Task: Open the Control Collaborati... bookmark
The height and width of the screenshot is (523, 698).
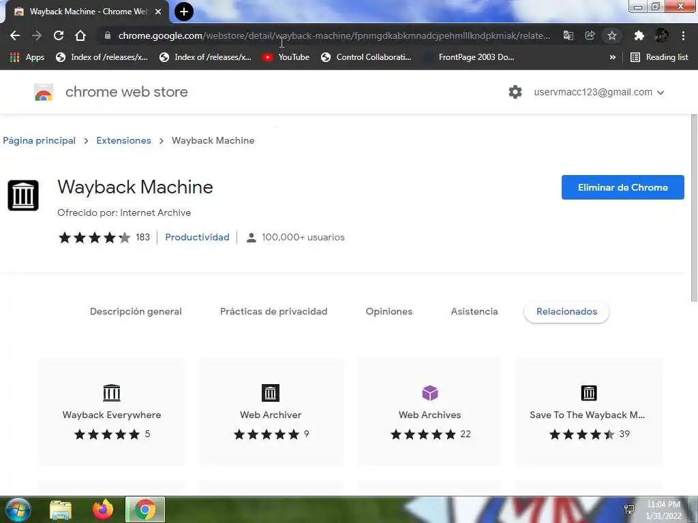Action: [366, 57]
